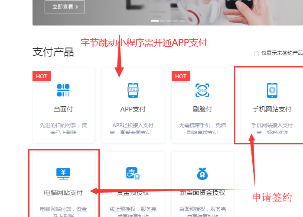Screen dimensions: 303x217
Task: Enable 仅展示未签约产品 checkbox
Action: pyautogui.click(x=257, y=54)
